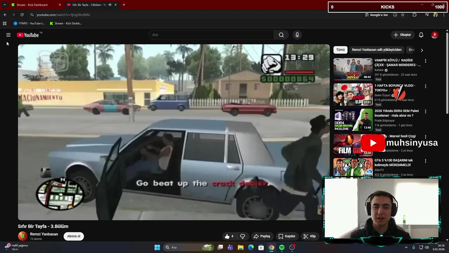Click the YouTube search magnifier button

281,35
